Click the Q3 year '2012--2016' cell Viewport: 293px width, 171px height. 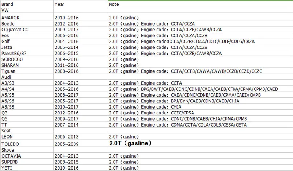[81, 113]
